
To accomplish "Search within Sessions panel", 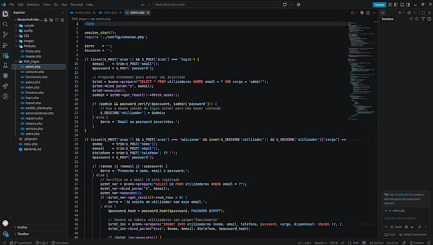I will (417, 19).
